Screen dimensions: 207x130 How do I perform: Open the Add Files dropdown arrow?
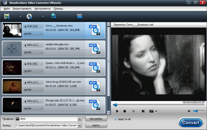[20, 16]
